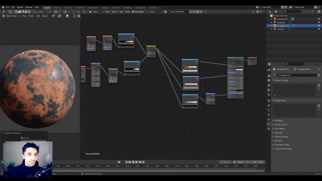322x181 pixels.
Task: Switch to the Animation workspace tab
Action: [116, 8]
